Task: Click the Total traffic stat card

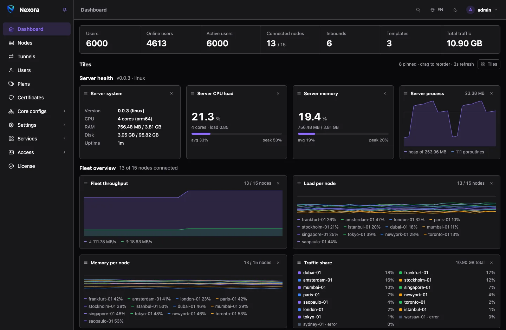Action: [x=470, y=39]
